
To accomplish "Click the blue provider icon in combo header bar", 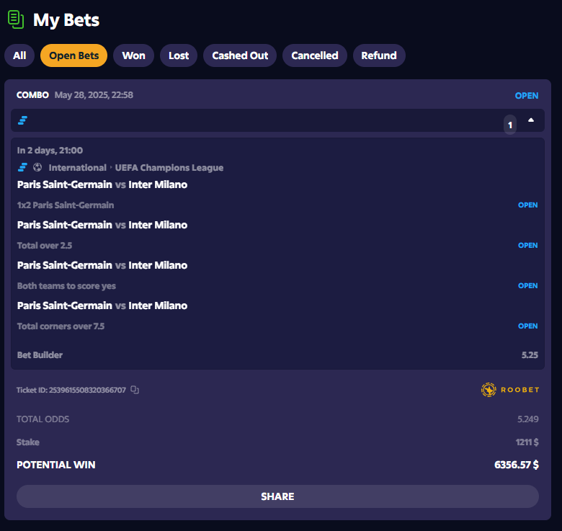I will [x=22, y=120].
